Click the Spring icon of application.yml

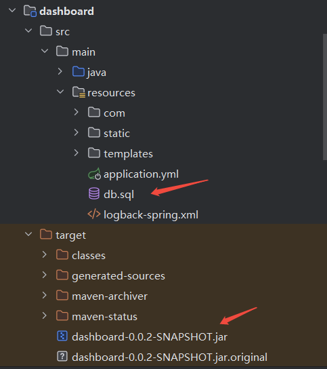click(x=94, y=174)
